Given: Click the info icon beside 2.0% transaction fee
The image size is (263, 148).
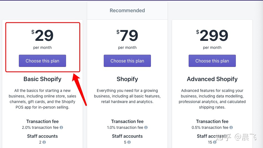Looking at the screenshot, I should [61, 127].
